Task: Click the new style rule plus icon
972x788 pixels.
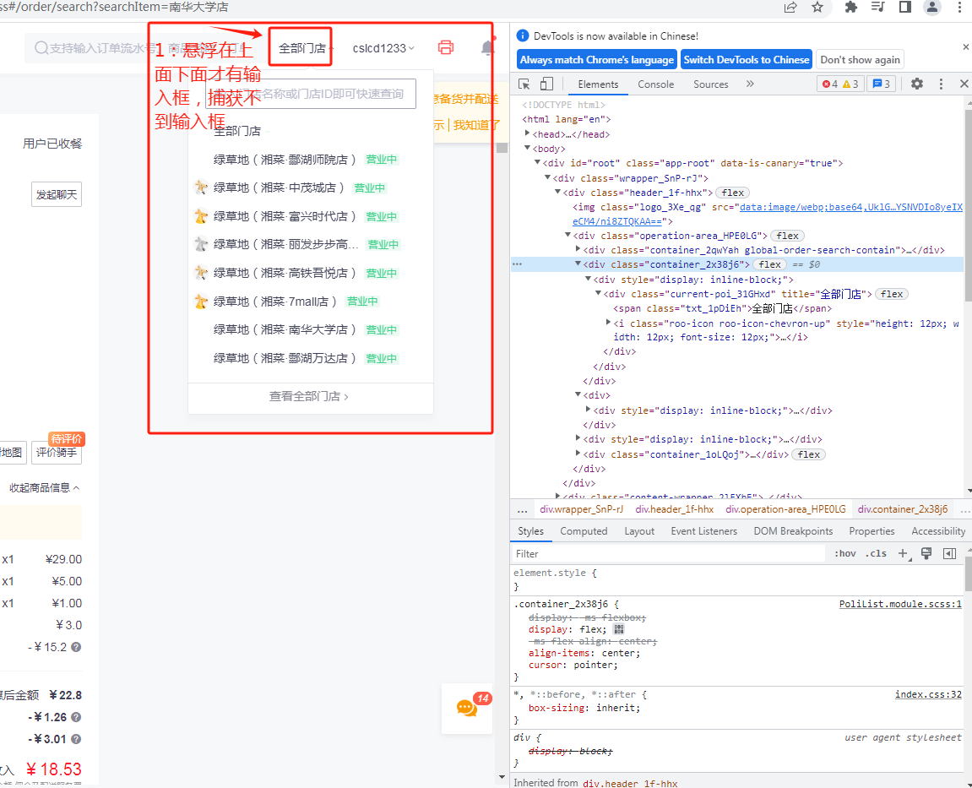Action: 903,554
